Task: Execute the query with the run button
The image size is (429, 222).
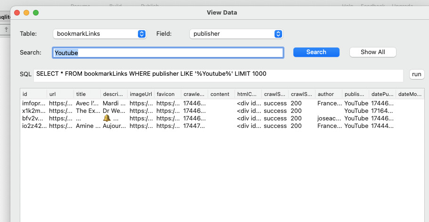Action: 416,74
